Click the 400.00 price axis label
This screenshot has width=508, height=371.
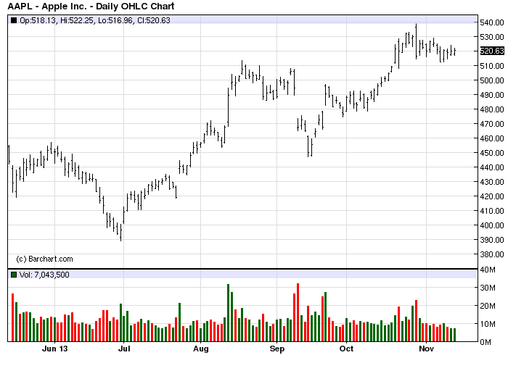click(x=492, y=225)
